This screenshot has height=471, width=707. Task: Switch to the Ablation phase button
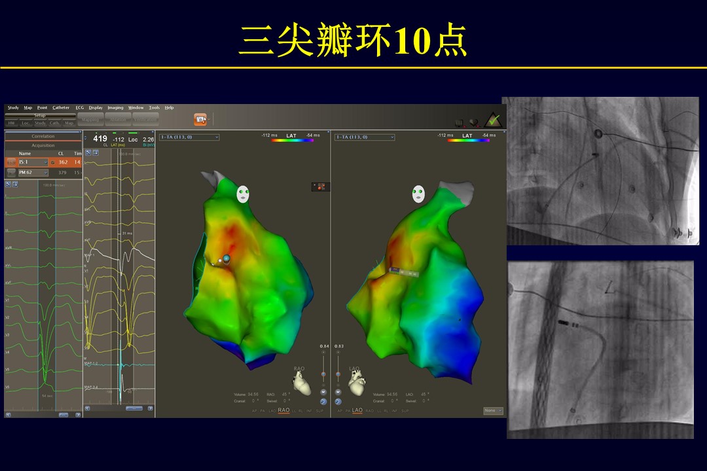pyautogui.click(x=118, y=120)
